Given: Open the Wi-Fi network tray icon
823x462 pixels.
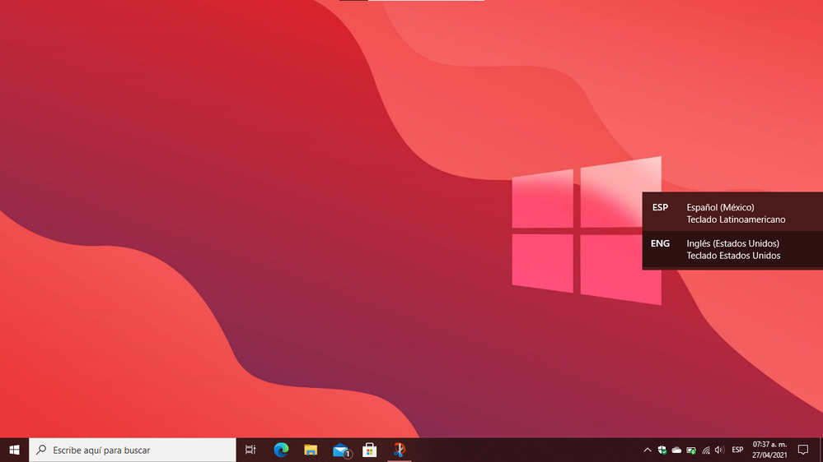Looking at the screenshot, I should [706, 450].
